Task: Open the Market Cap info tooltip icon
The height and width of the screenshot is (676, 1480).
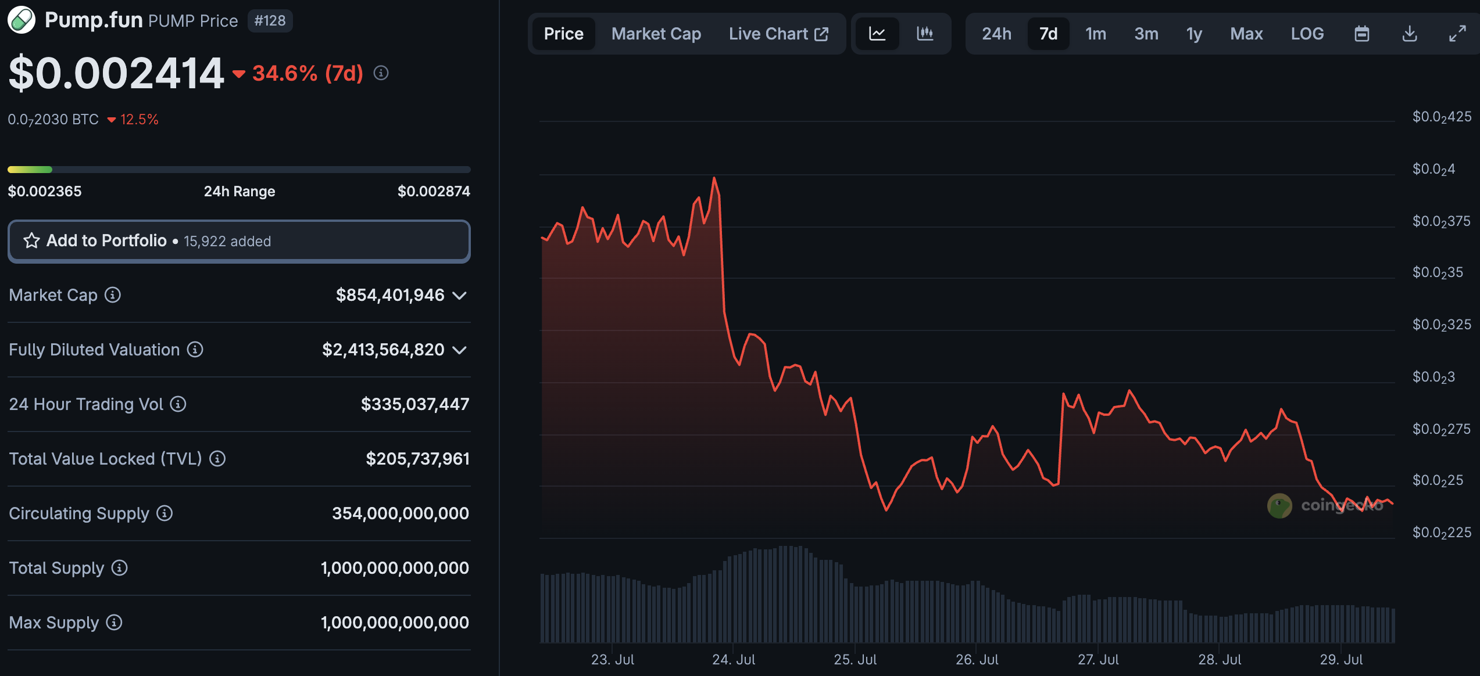Action: [111, 295]
